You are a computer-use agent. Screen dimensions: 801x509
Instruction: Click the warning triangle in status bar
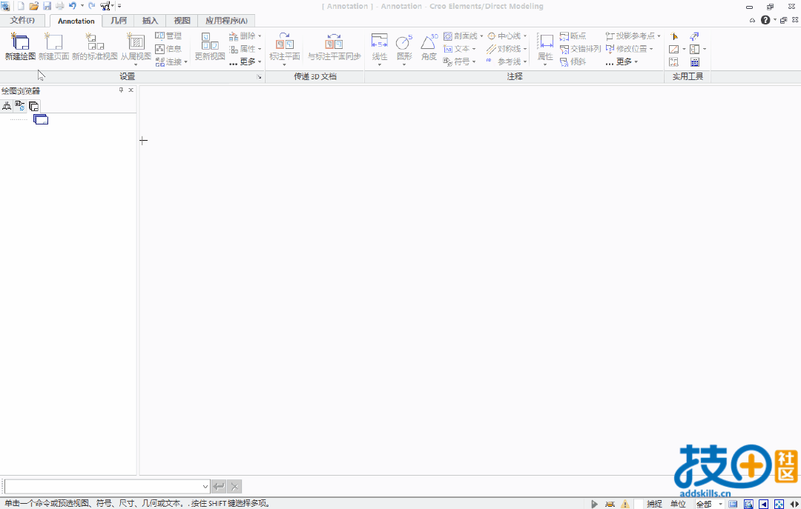pyautogui.click(x=625, y=504)
